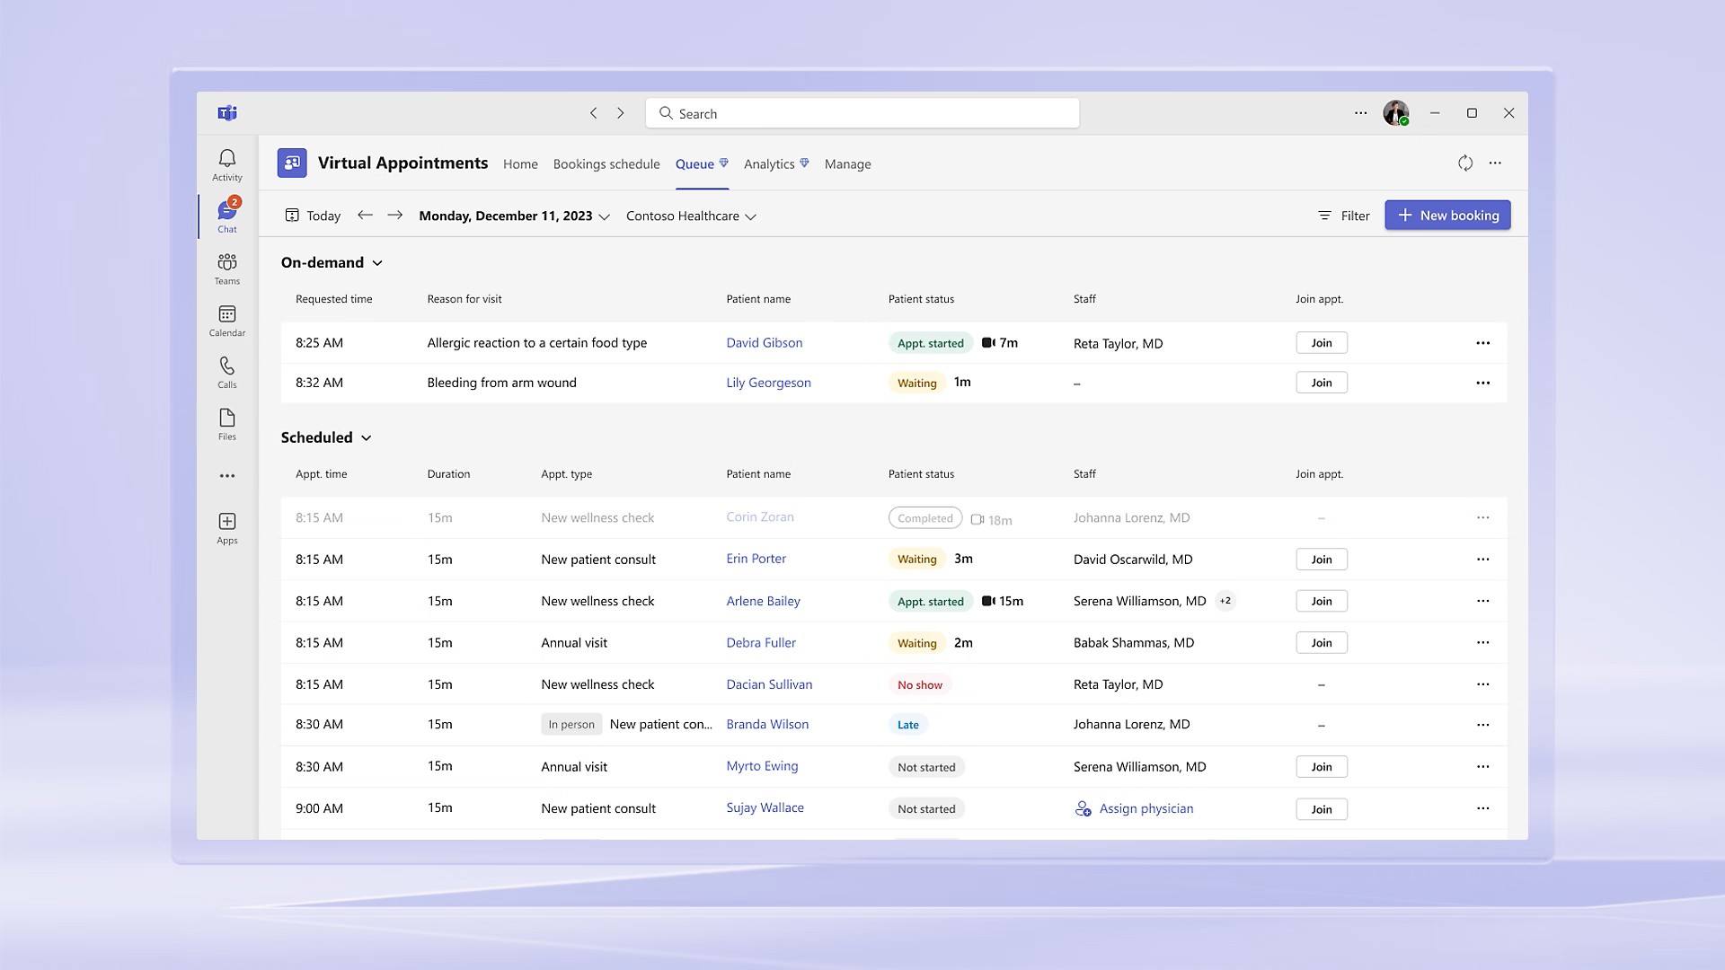Screen dimensions: 1725x970
Task: Open Chat with two unread notifications
Action: (x=227, y=216)
